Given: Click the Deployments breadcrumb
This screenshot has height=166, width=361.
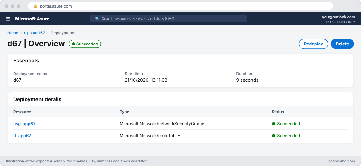Looking at the screenshot, I should pos(63,33).
